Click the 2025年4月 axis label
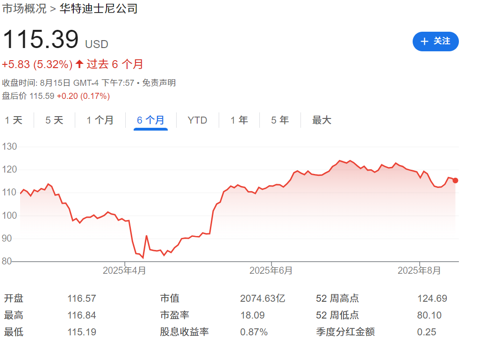Image resolution: width=479 pixels, height=340 pixels. (x=124, y=271)
